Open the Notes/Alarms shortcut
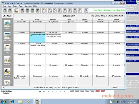The image size is (139, 104). click(7, 35)
